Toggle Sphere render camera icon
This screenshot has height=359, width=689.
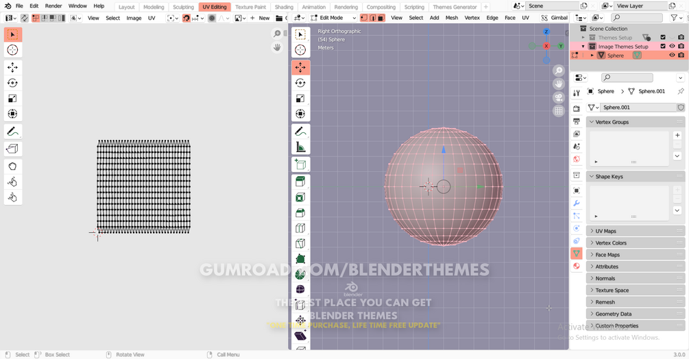681,55
